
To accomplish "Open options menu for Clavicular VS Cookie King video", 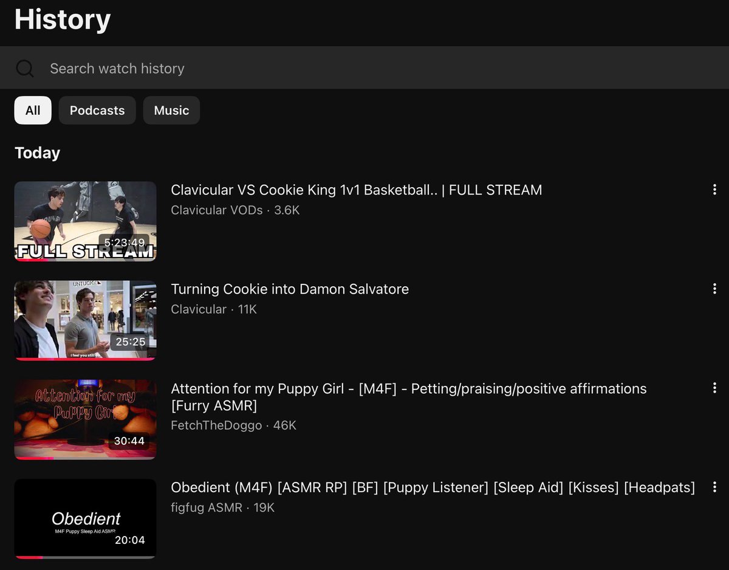I will pyautogui.click(x=714, y=190).
